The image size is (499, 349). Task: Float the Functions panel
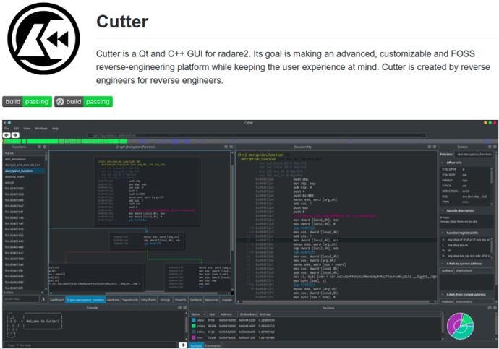40,147
